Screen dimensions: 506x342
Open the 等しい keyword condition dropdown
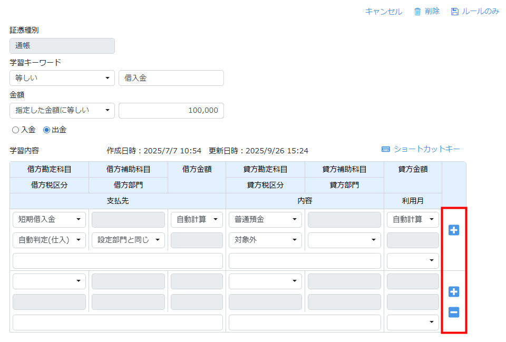coord(62,78)
